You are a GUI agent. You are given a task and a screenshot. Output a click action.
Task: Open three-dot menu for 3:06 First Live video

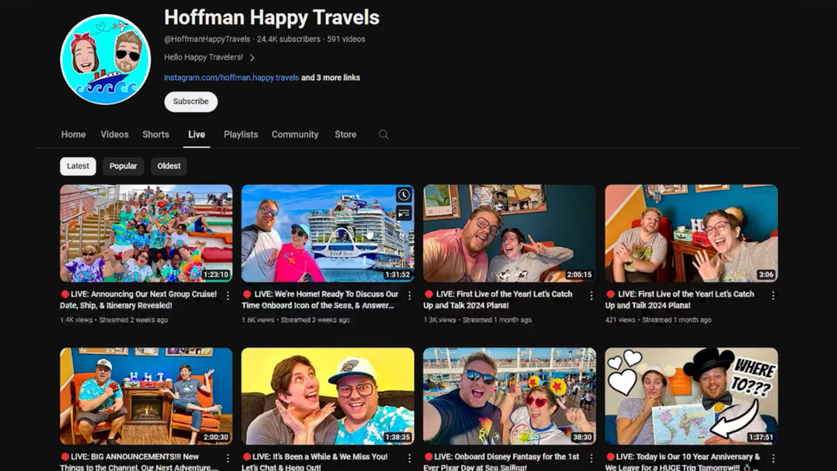coord(772,295)
